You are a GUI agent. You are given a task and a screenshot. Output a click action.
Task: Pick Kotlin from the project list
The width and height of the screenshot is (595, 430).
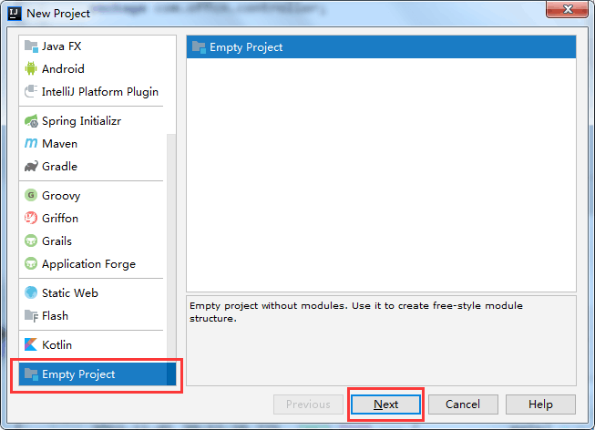point(93,344)
